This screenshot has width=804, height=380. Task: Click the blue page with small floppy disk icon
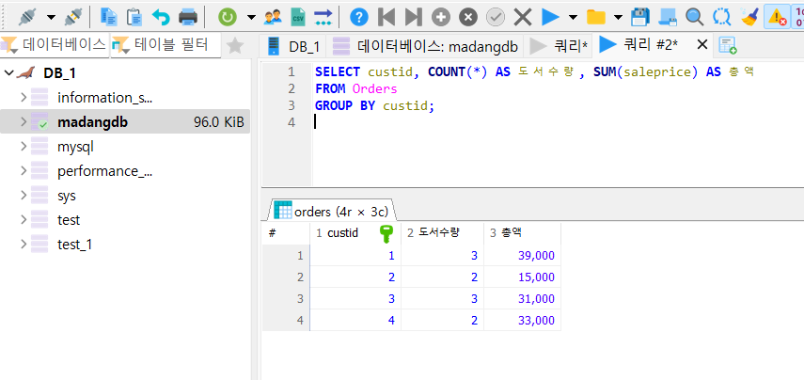(667, 18)
